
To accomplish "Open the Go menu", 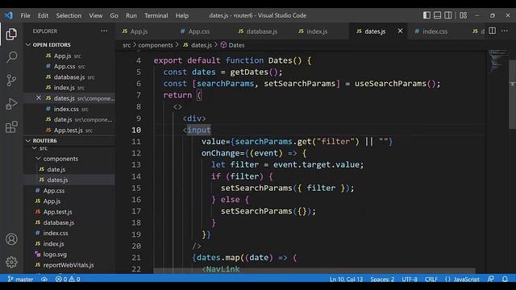I will pyautogui.click(x=114, y=15).
